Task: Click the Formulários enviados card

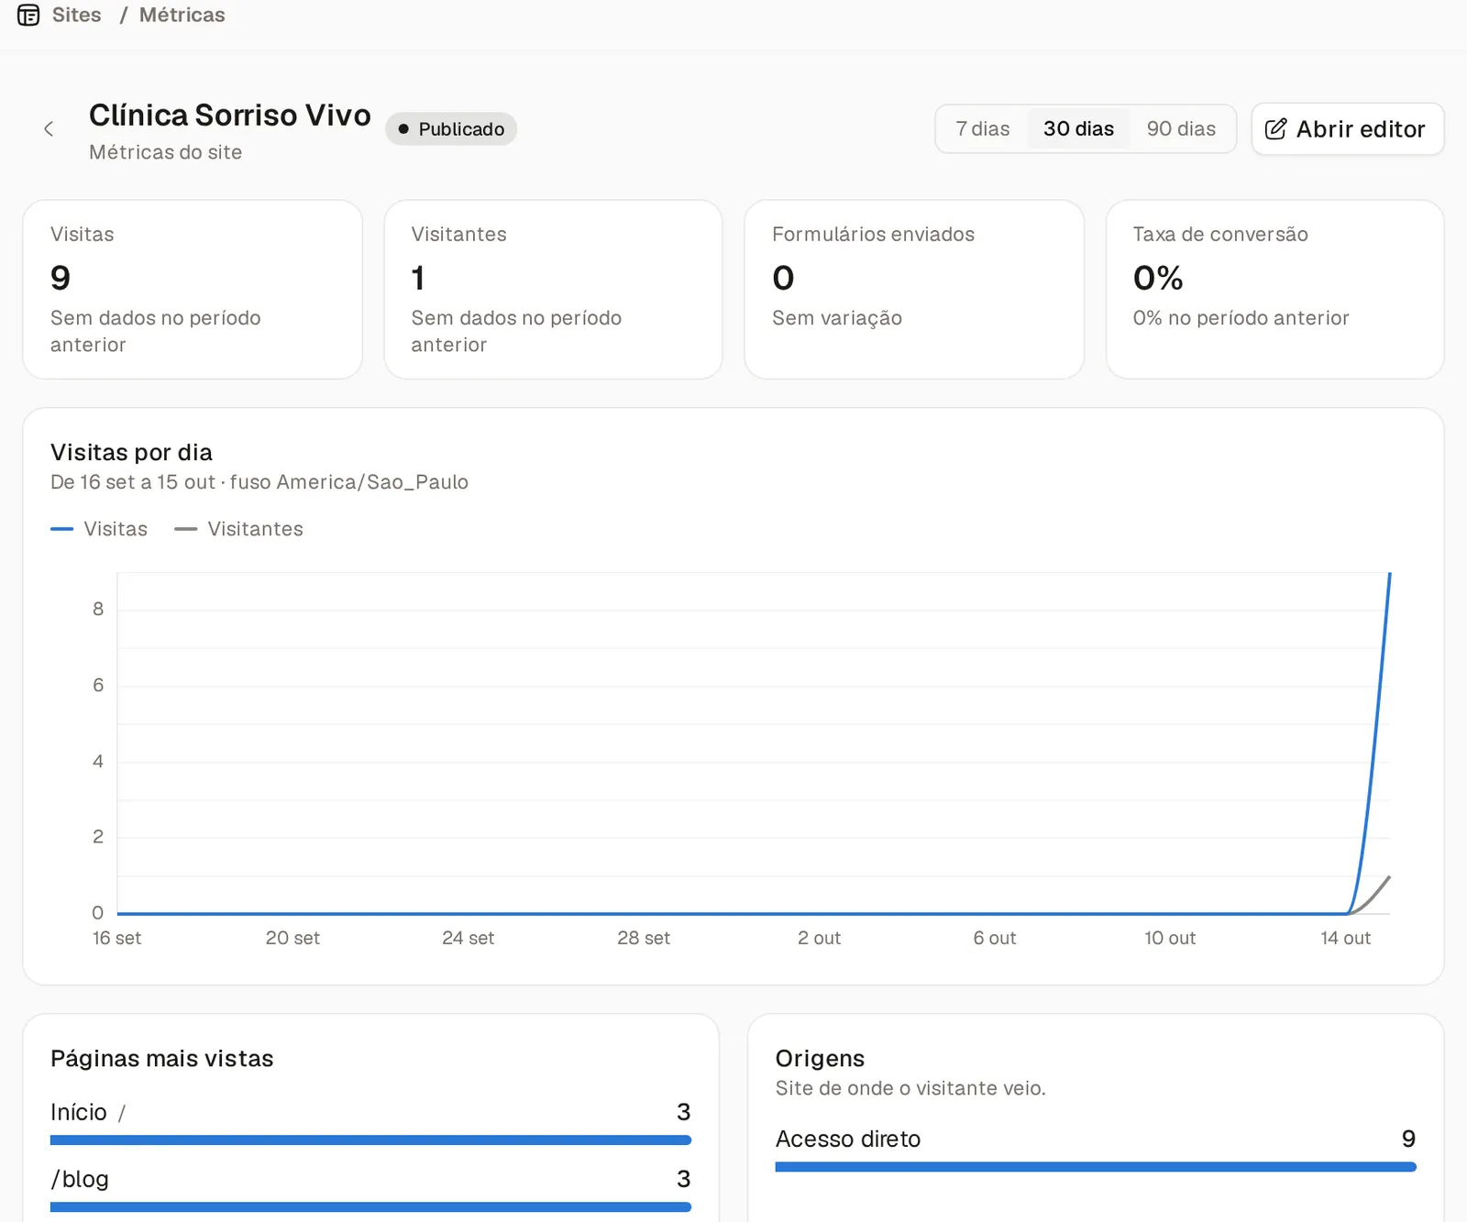Action: [914, 290]
